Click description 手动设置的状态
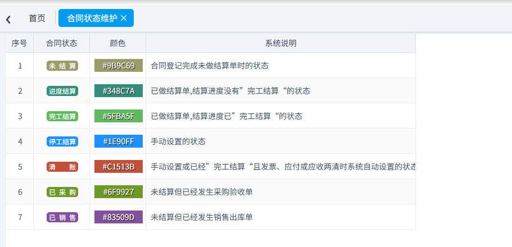This screenshot has height=247, width=512. click(x=178, y=141)
